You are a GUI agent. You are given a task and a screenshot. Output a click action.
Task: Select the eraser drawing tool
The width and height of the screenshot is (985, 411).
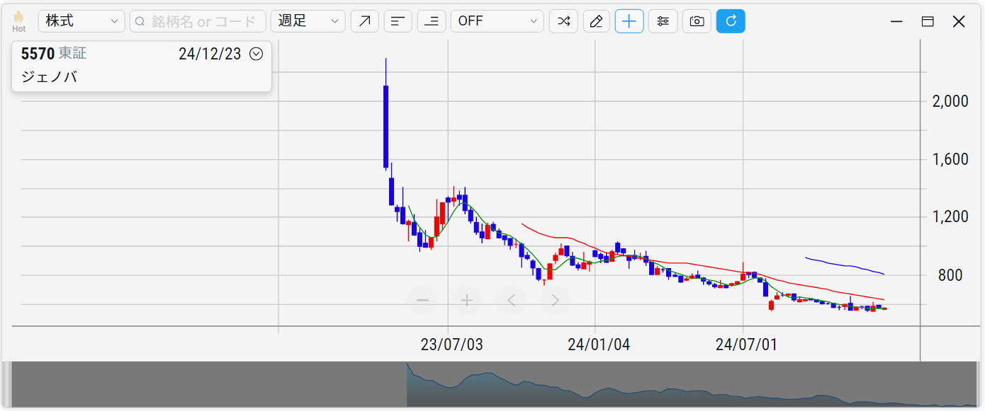[597, 21]
